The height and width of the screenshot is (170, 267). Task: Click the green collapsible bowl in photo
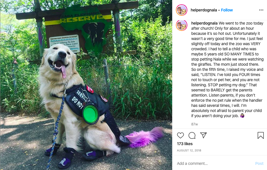91,113
